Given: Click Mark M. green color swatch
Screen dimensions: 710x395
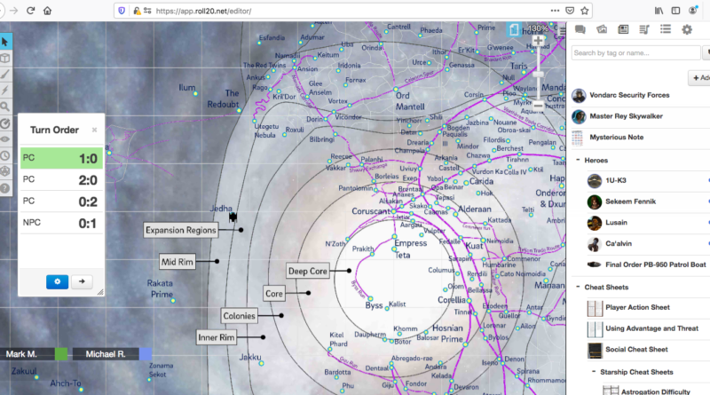Looking at the screenshot, I should click(61, 354).
